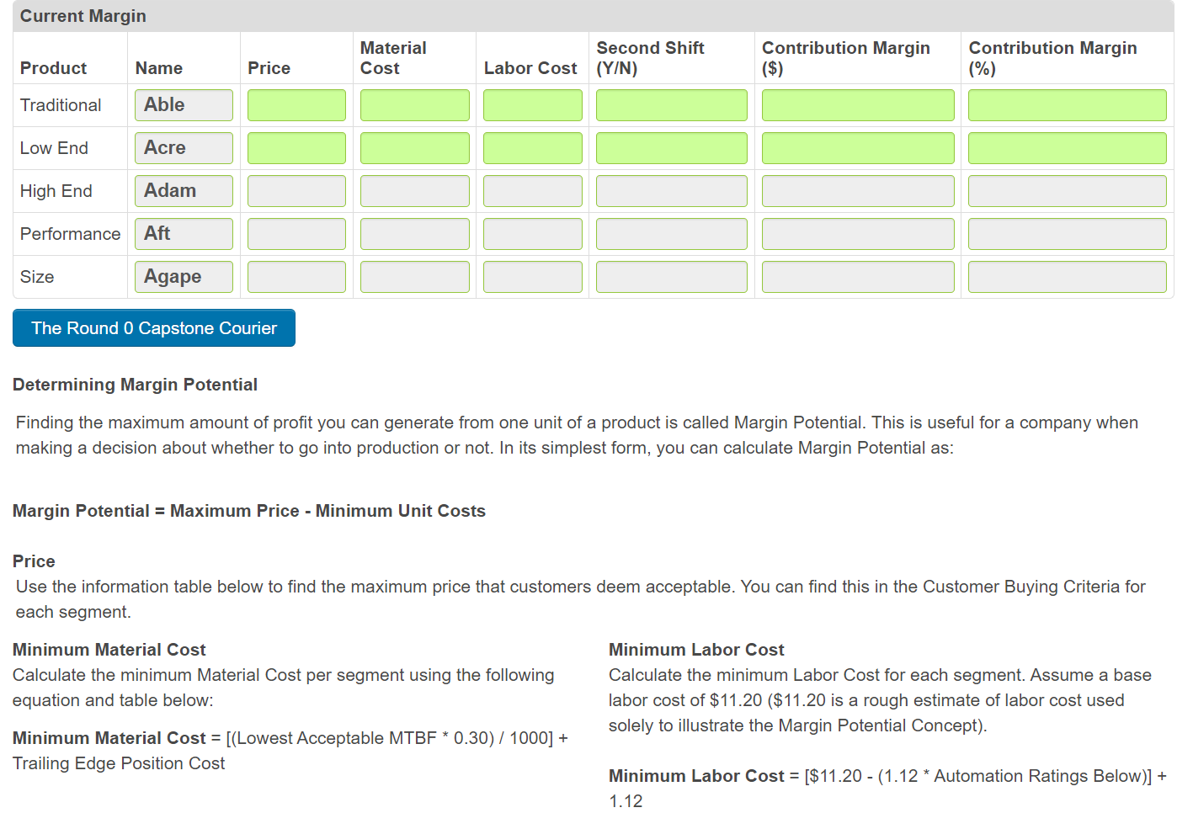
Task: Select the Labor Cost field for Traditional
Action: [532, 104]
